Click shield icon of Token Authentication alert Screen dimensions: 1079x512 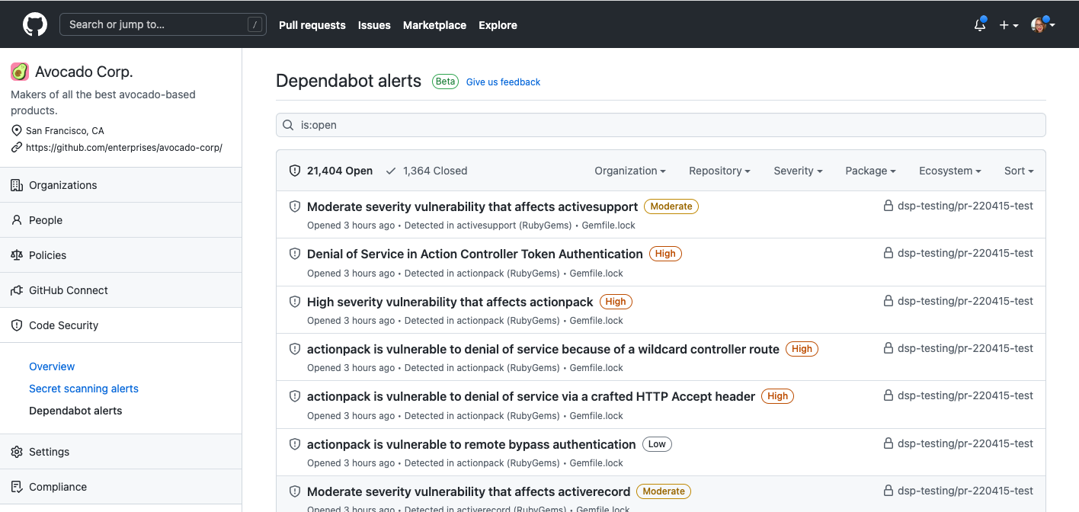click(x=295, y=254)
